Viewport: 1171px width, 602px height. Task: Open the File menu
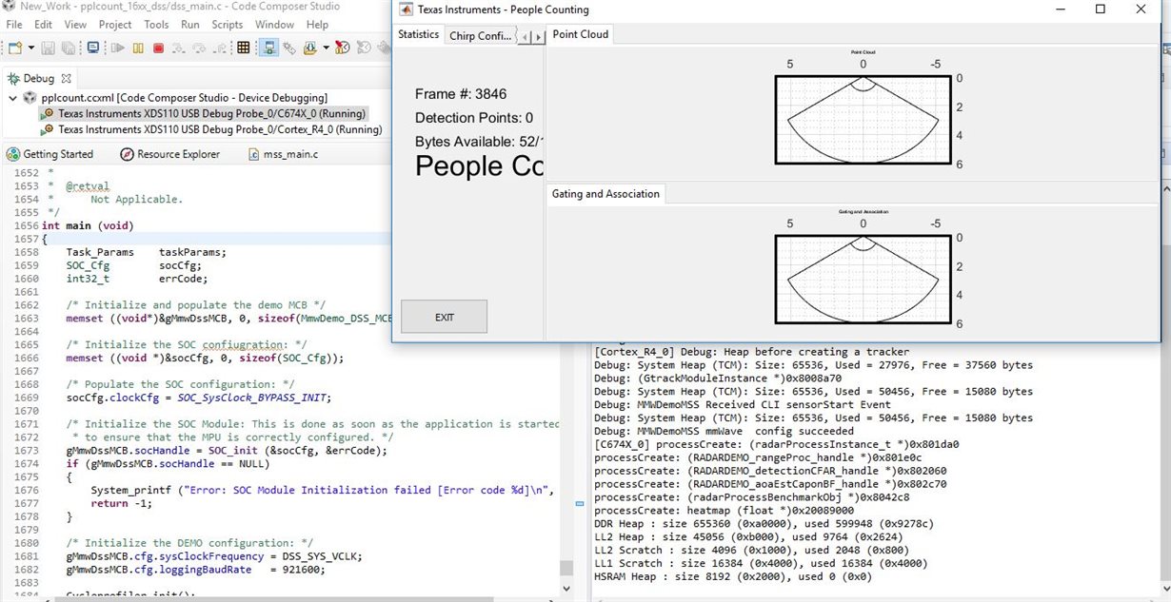14,24
